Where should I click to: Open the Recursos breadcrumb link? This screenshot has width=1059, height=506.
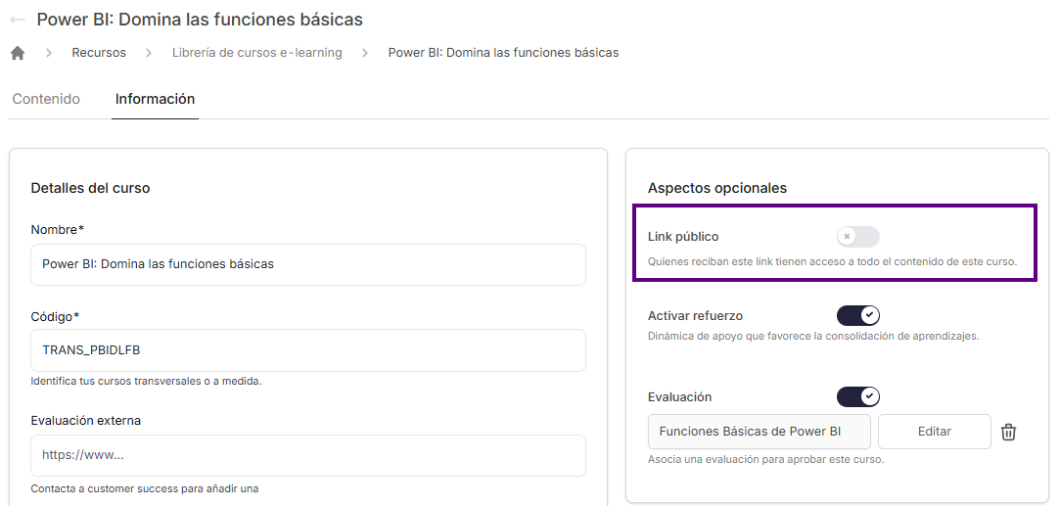99,53
